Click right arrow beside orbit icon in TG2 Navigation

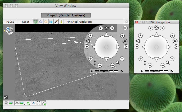tap(162, 28)
